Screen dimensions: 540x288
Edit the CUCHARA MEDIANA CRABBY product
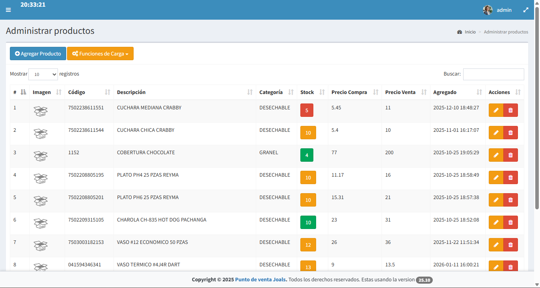coord(496,110)
